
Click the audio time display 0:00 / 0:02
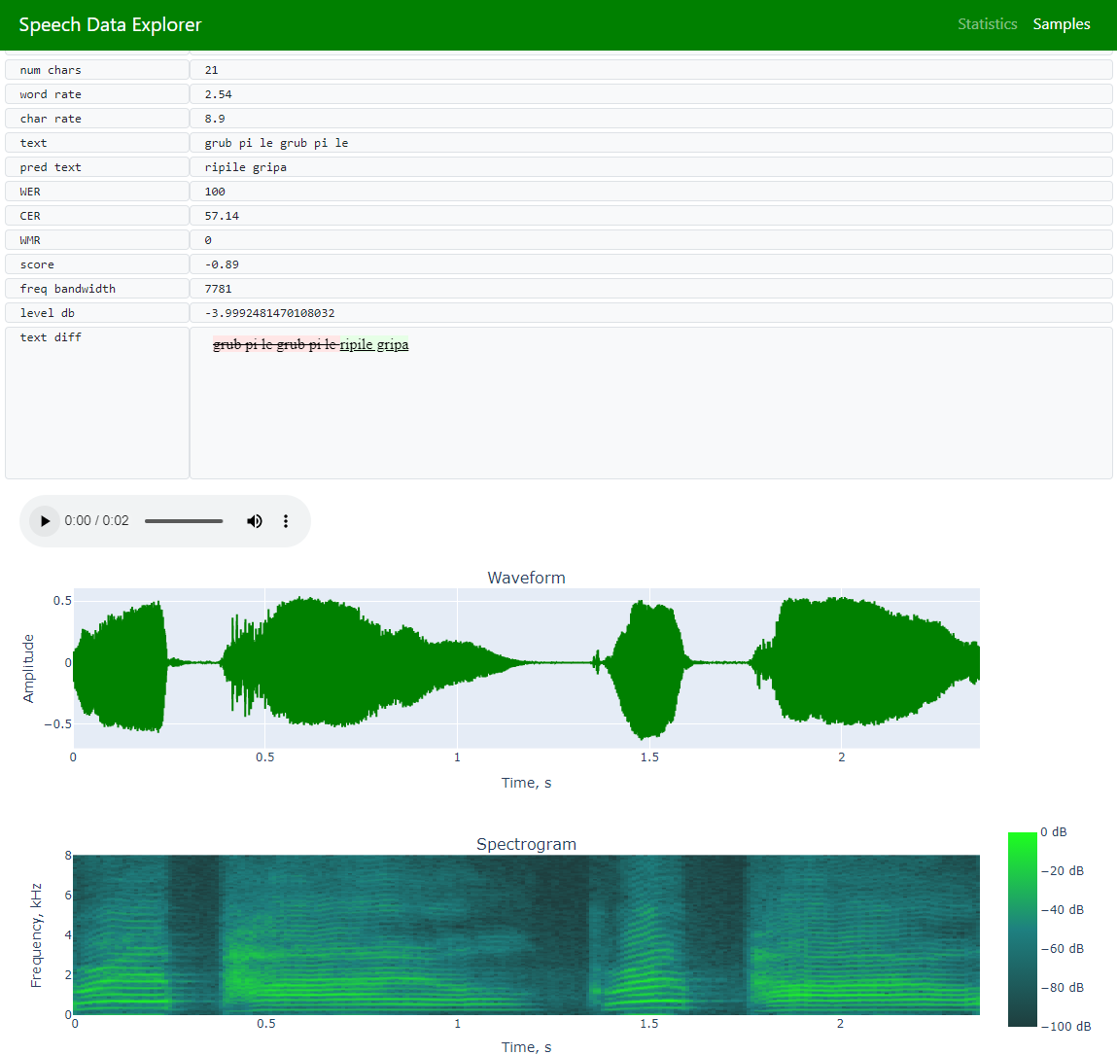tap(96, 521)
